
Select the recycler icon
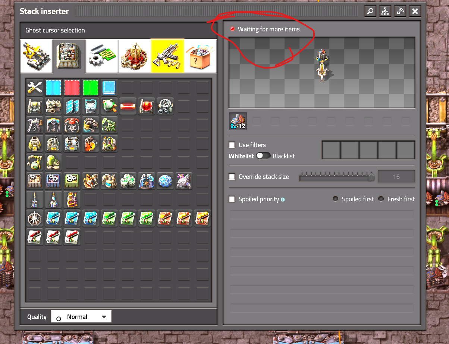click(110, 144)
